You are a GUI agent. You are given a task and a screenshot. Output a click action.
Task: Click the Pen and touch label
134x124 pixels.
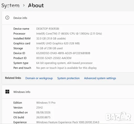coord(22,68)
